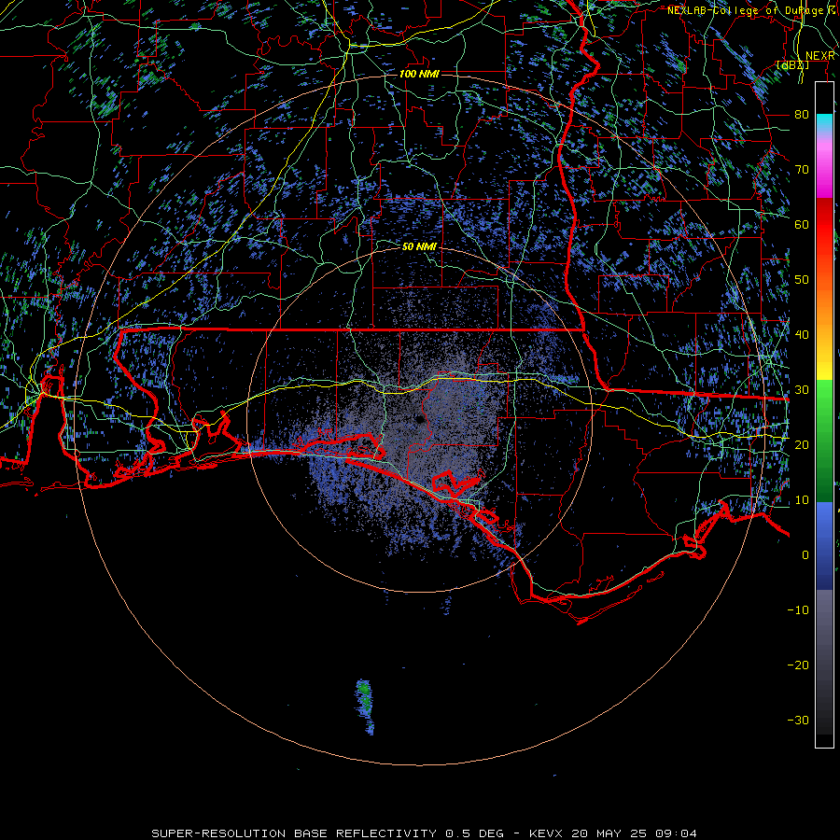Pick the green segment of the color bar
The image size is (840, 840).
824,441
